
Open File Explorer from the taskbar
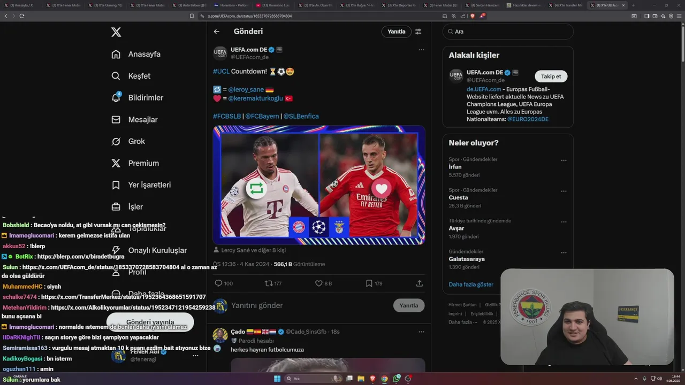(x=361, y=379)
